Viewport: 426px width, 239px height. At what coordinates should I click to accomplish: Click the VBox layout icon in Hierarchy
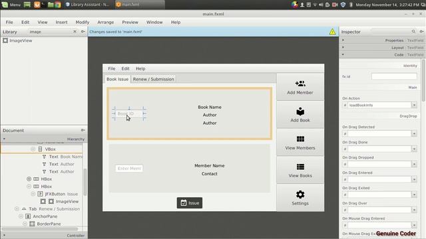[40, 149]
